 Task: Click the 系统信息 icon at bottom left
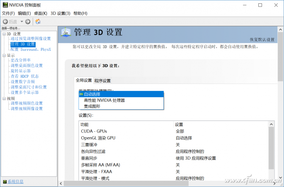click(x=5, y=182)
